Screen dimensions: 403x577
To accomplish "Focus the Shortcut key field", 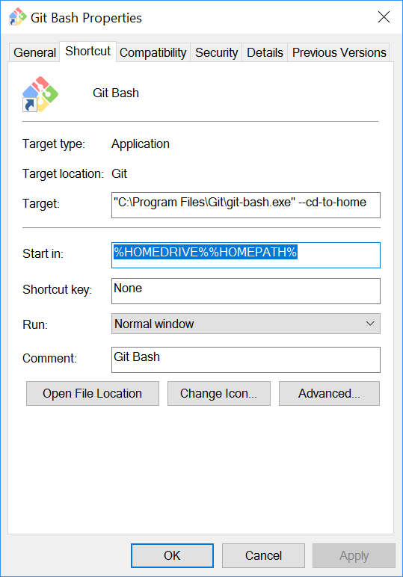I will pyautogui.click(x=246, y=291).
